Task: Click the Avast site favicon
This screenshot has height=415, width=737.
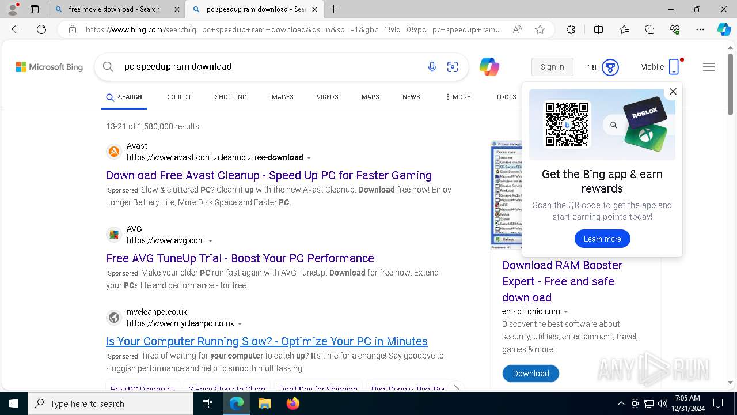Action: coord(114,152)
